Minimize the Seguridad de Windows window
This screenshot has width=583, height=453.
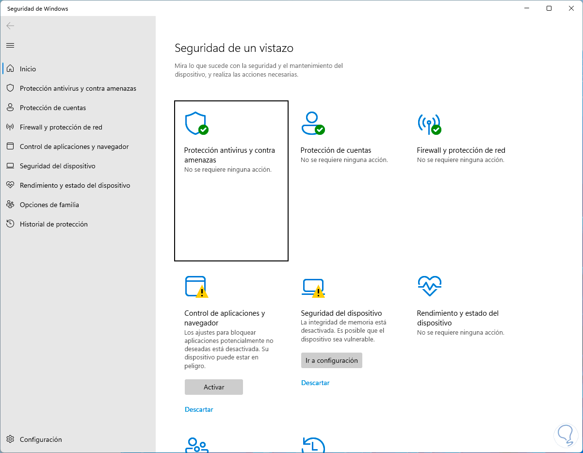[527, 8]
